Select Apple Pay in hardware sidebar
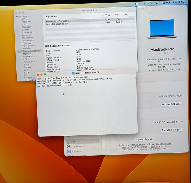This screenshot has height=183, width=191. 26,22
